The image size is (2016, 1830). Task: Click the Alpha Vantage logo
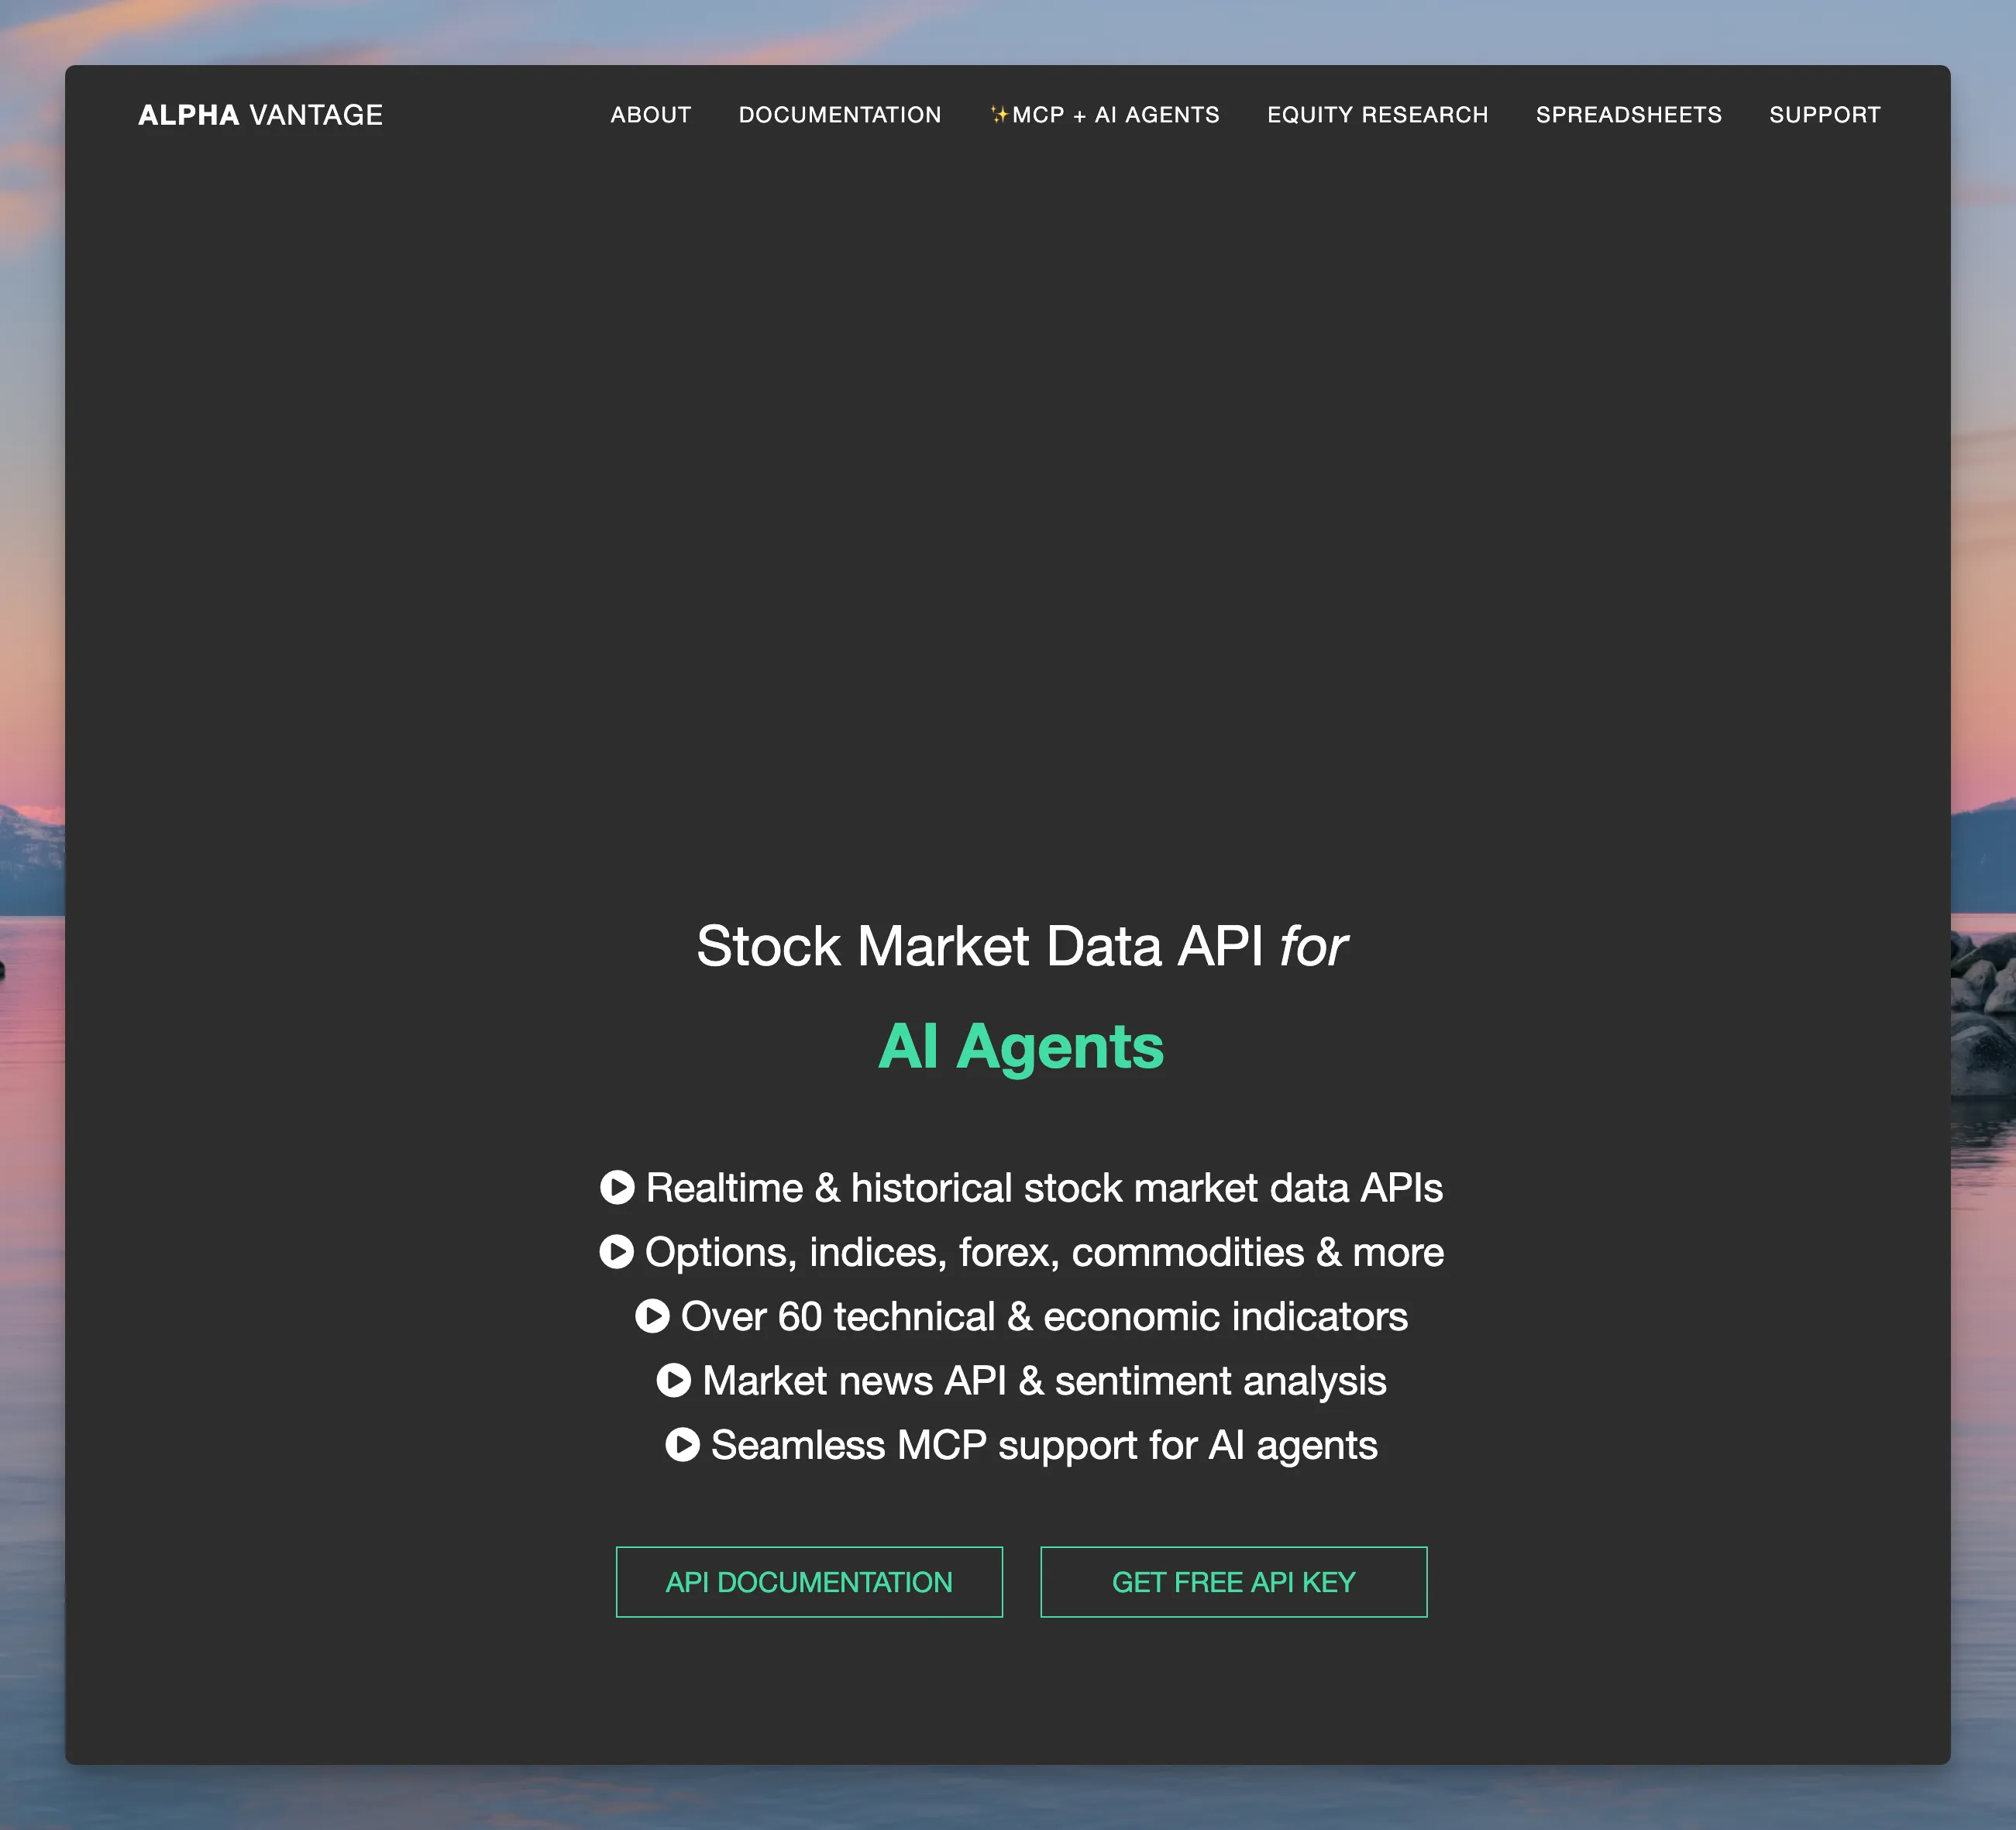click(260, 115)
